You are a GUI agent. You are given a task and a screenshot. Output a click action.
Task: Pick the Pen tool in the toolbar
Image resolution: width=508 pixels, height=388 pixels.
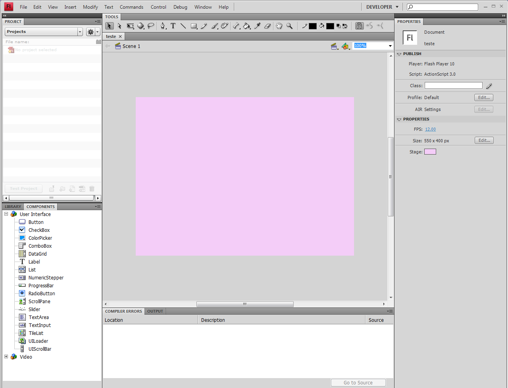(163, 26)
